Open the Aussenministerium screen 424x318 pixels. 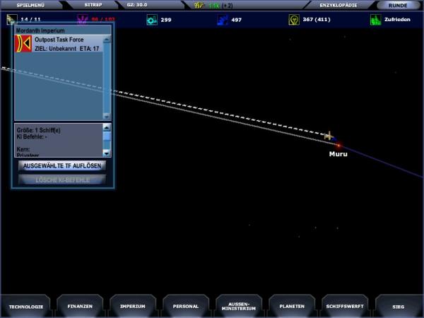pos(239,307)
